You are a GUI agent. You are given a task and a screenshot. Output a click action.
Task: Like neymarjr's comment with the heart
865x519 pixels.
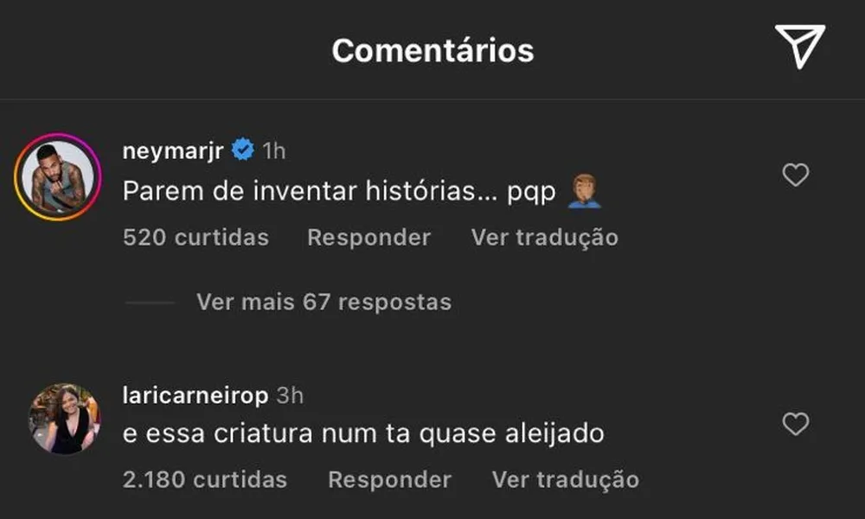[x=795, y=176]
